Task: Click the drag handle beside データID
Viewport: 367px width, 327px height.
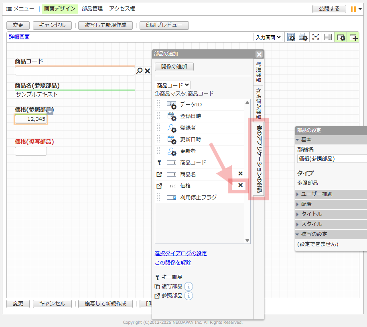Action: pyautogui.click(x=158, y=104)
